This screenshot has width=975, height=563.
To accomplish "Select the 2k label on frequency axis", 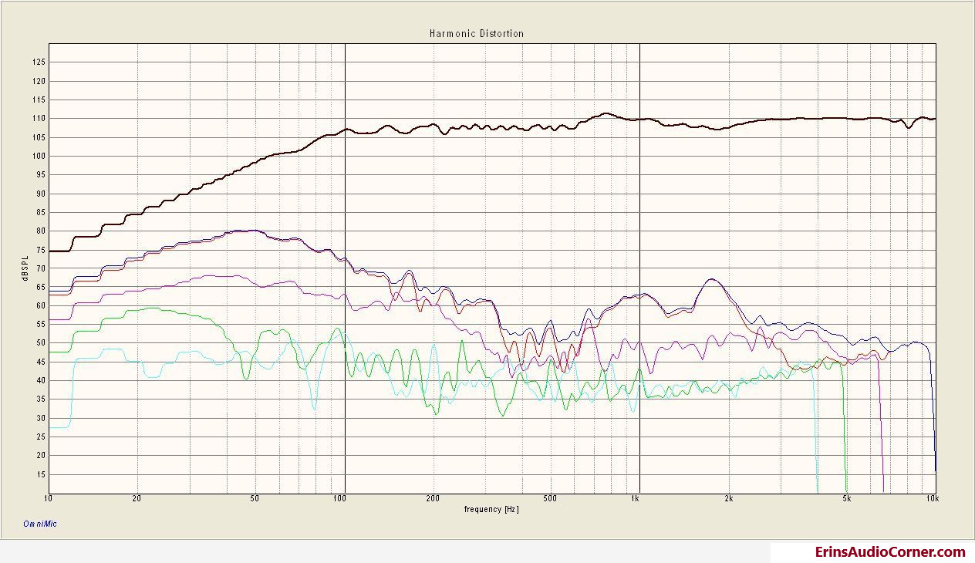I will (728, 499).
